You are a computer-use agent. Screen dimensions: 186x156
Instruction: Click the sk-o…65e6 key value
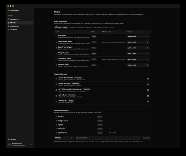tap(113, 133)
